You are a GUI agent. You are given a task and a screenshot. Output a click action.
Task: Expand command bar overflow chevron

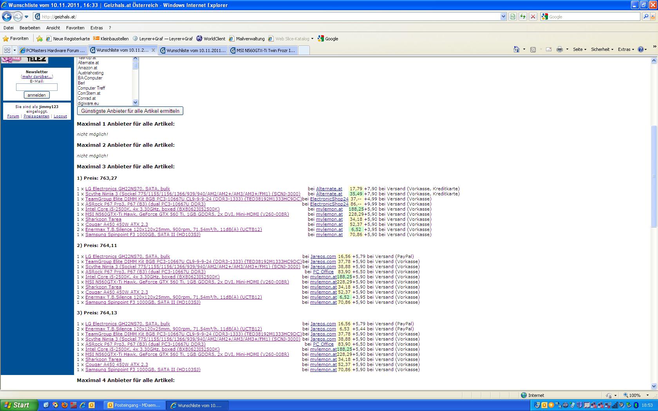point(654,47)
